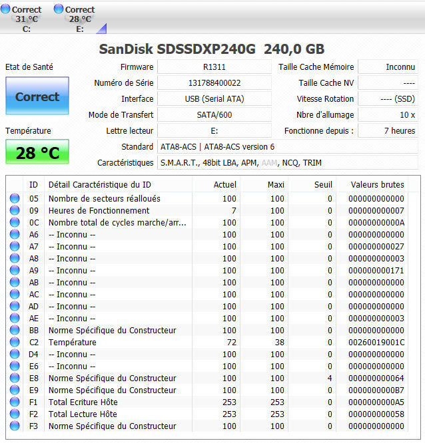Click the status orb for attribute 09
The height and width of the screenshot is (443, 425).
click(15, 210)
